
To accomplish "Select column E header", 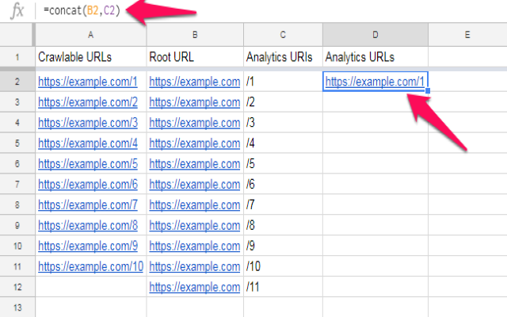I will [467, 35].
